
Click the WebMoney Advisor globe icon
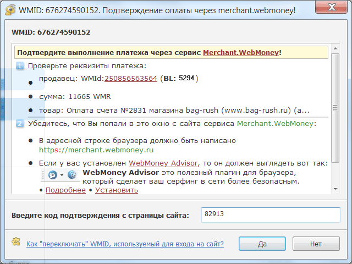(x=72, y=174)
